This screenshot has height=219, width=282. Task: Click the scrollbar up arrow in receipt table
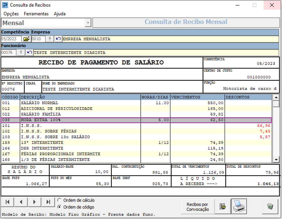tap(276, 98)
